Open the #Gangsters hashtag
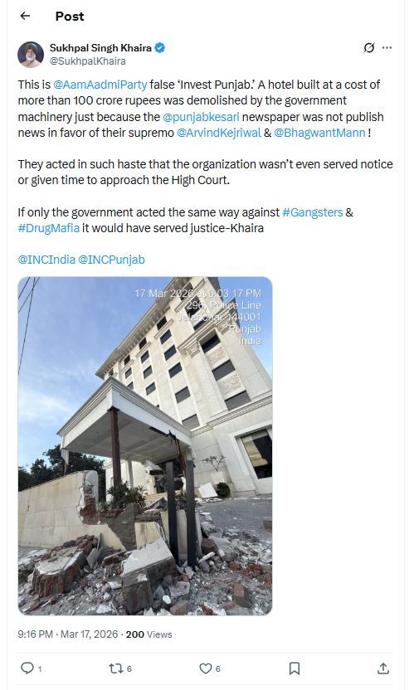This screenshot has height=690, width=414. pos(312,212)
